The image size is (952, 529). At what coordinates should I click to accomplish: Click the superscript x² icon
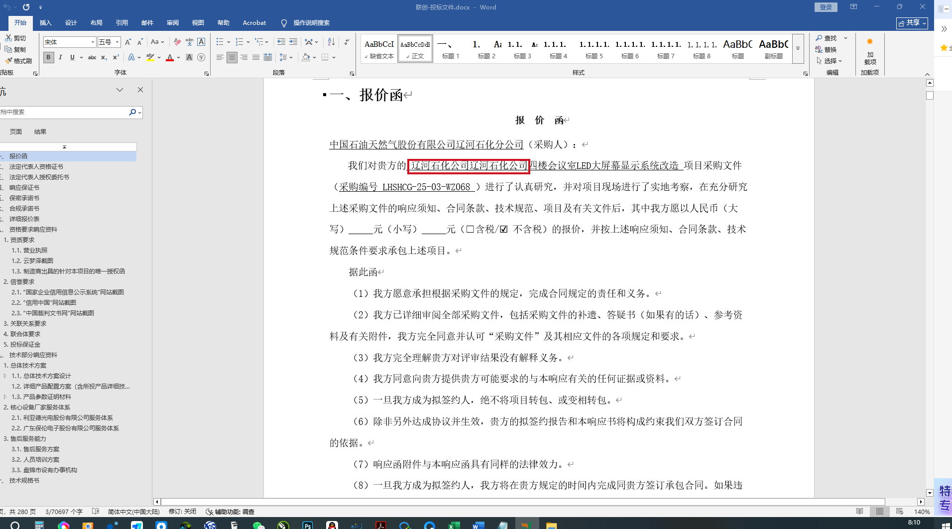tap(116, 58)
